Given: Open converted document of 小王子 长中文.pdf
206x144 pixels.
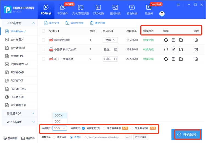Looking at the screenshot, I should click(173, 49).
